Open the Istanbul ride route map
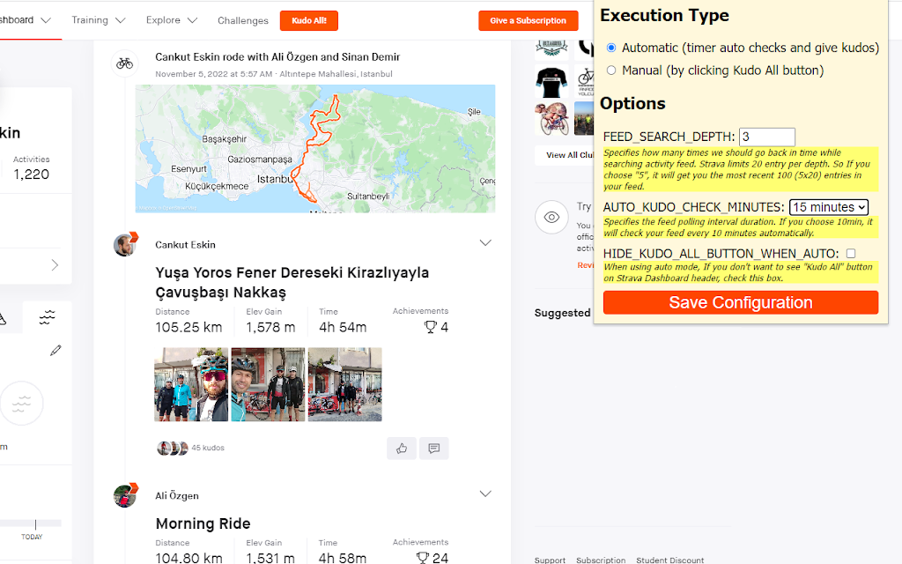 315,148
